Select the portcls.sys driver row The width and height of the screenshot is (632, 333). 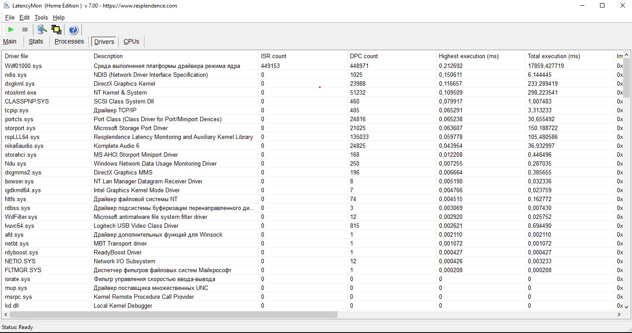tap(313, 119)
